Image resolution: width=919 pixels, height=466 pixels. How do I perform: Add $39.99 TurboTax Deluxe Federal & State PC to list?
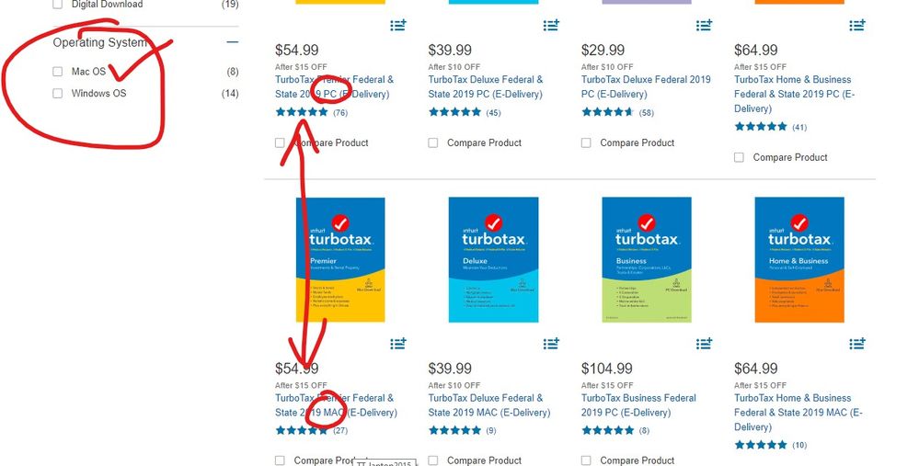click(551, 25)
